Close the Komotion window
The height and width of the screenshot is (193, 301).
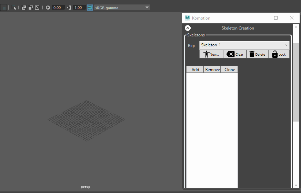point(292,18)
